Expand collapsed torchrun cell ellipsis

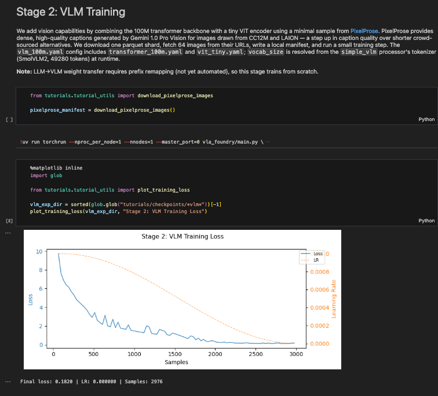coord(268,142)
